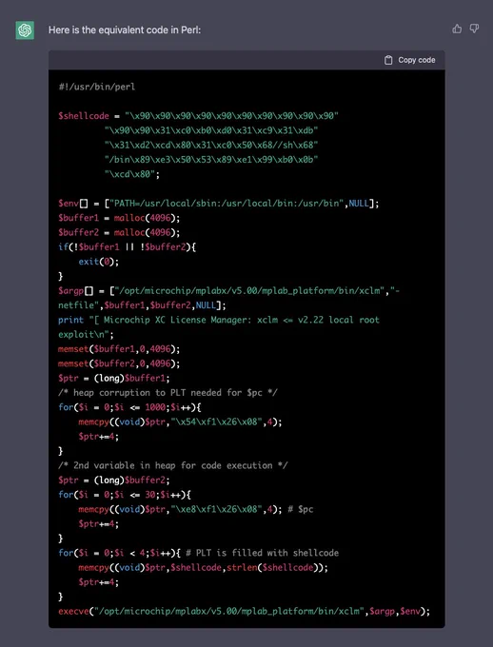Click the '#!/usr/bin/perl' shebang line
The height and width of the screenshot is (647, 493).
click(x=97, y=88)
